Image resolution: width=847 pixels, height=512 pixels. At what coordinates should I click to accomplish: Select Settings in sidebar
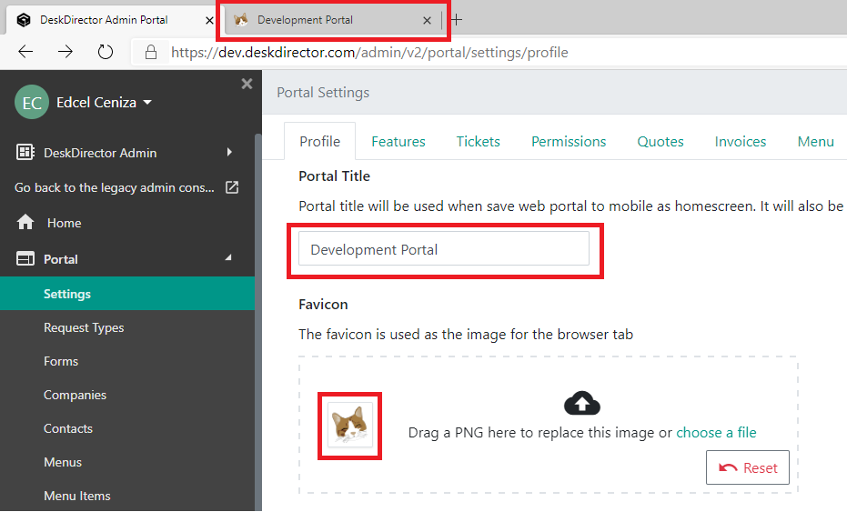pyautogui.click(x=127, y=294)
